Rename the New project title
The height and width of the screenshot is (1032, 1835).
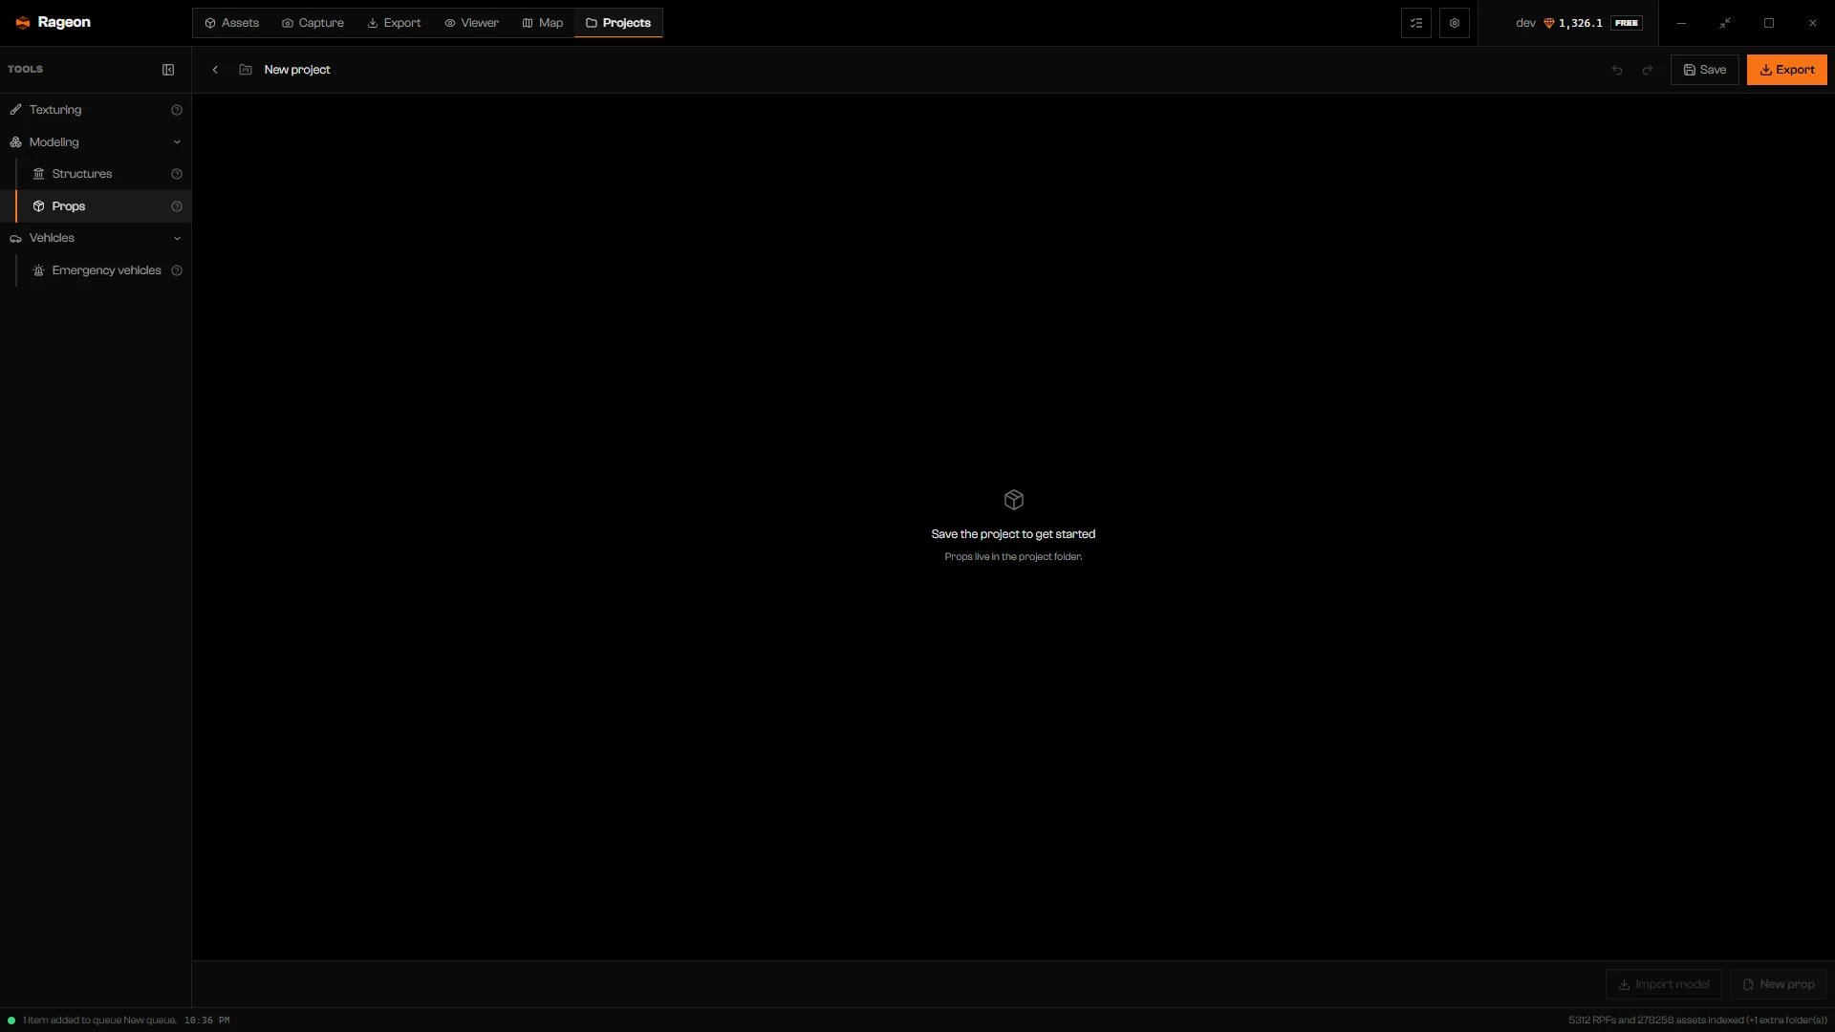[x=297, y=70]
